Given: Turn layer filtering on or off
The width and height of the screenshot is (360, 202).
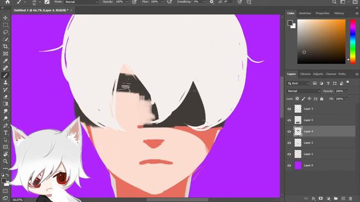Looking at the screenshot, I should coord(348,82).
